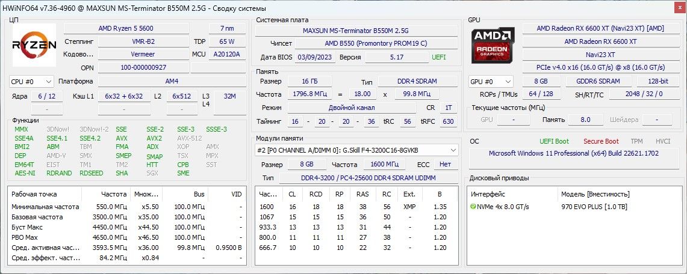Click the Navi23 XT codename field
The width and height of the screenshot is (687, 274).
pyautogui.click(x=600, y=55)
